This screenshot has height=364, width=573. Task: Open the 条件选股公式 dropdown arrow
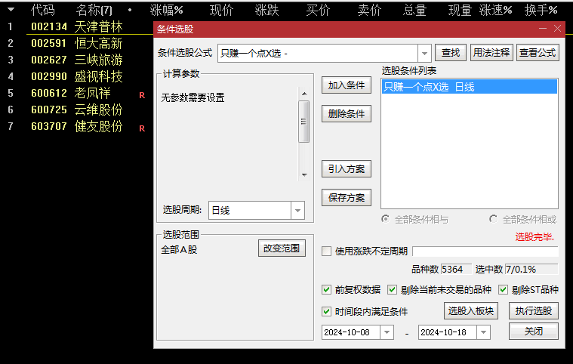tap(424, 54)
